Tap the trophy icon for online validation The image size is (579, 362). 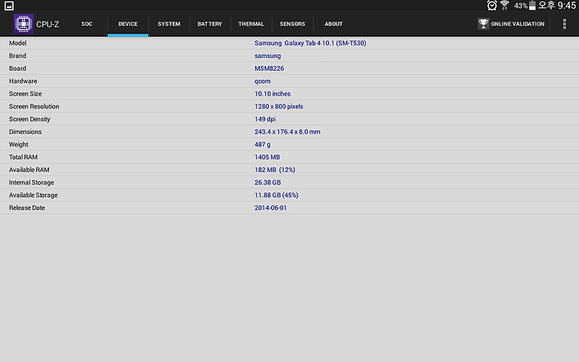point(483,24)
